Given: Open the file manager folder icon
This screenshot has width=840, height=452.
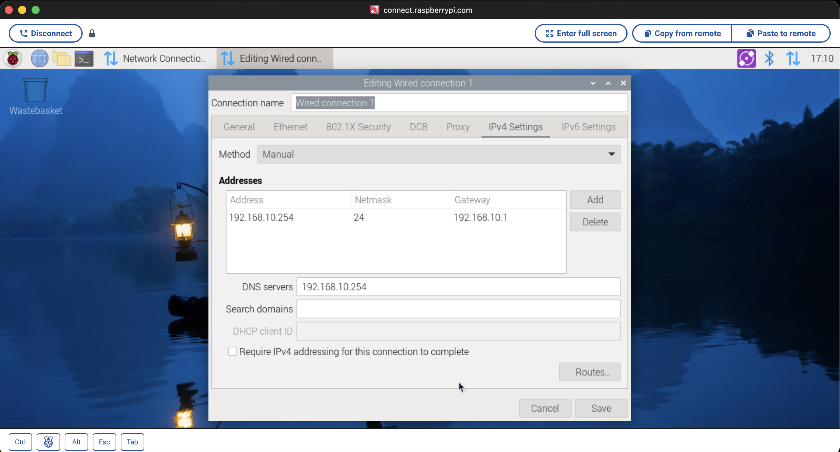Looking at the screenshot, I should (62, 59).
